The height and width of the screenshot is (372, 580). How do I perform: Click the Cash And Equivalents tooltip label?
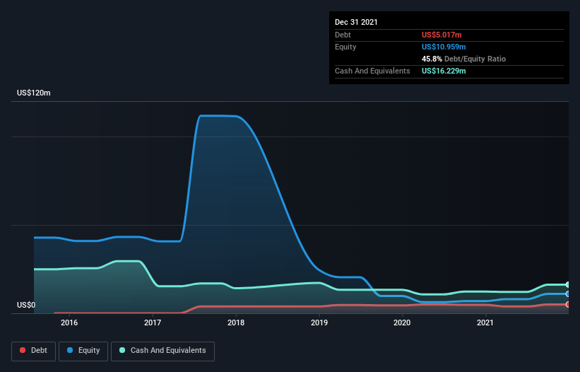pyautogui.click(x=372, y=71)
